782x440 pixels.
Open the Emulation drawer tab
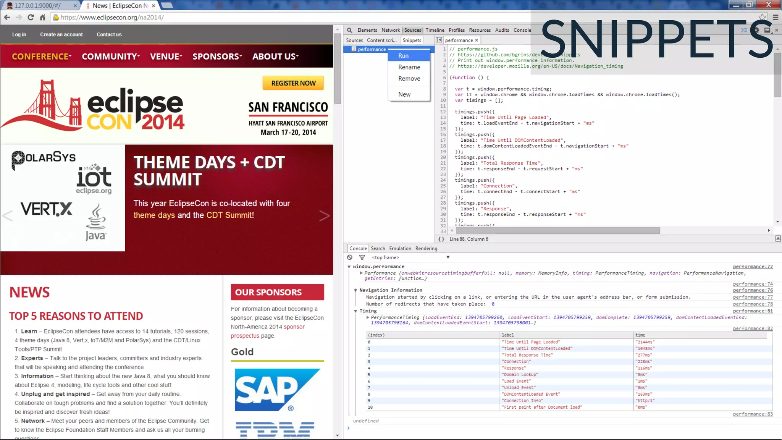pos(400,248)
